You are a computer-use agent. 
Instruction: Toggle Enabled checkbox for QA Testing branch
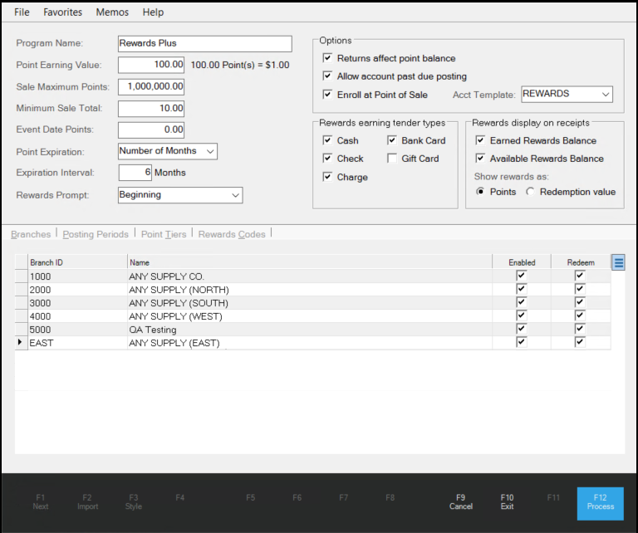coord(521,329)
